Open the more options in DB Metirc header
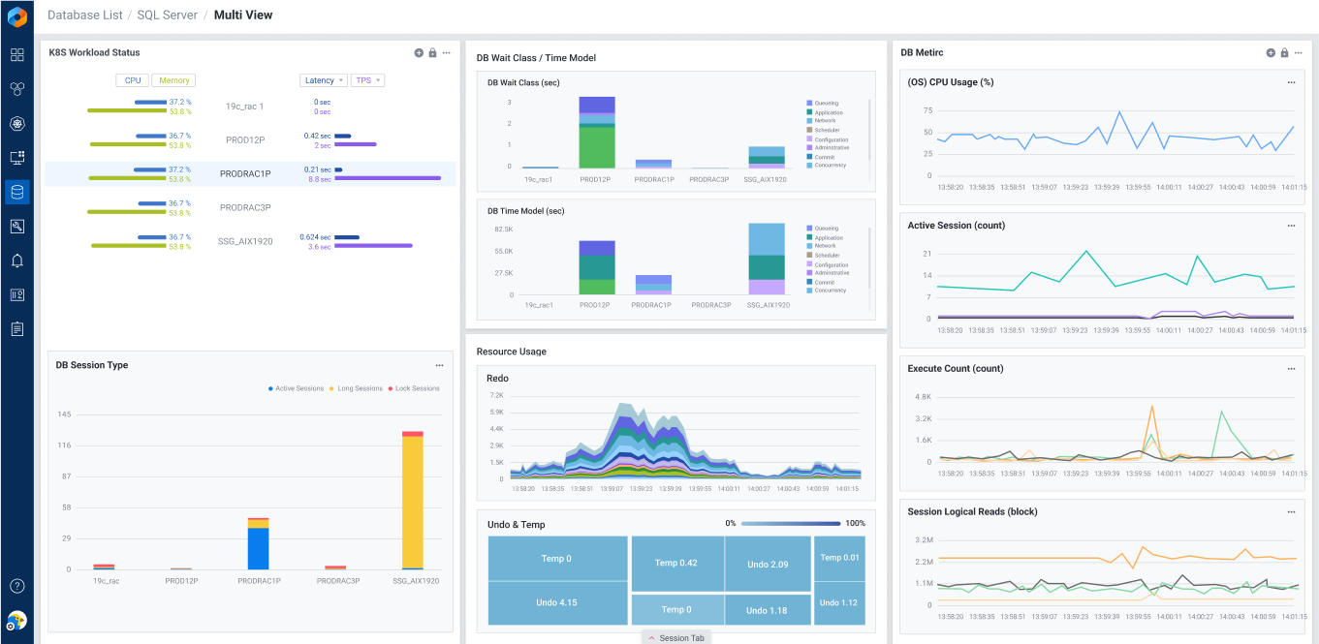Screen dimensions: 1319x644 point(1298,52)
